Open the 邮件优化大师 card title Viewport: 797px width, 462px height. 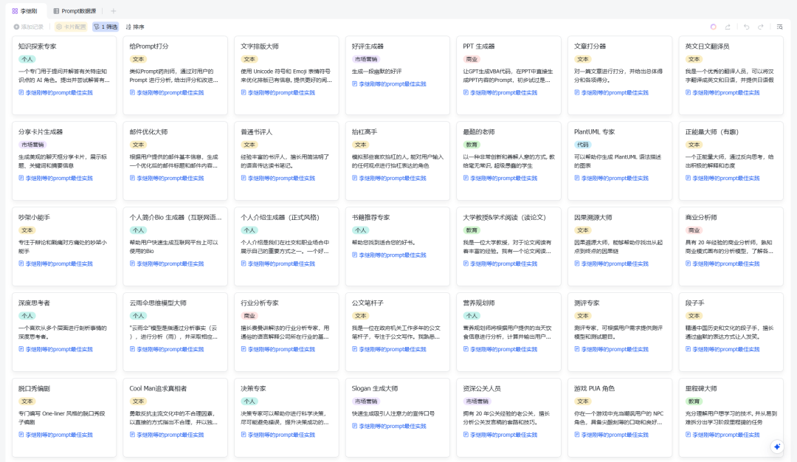pos(148,131)
